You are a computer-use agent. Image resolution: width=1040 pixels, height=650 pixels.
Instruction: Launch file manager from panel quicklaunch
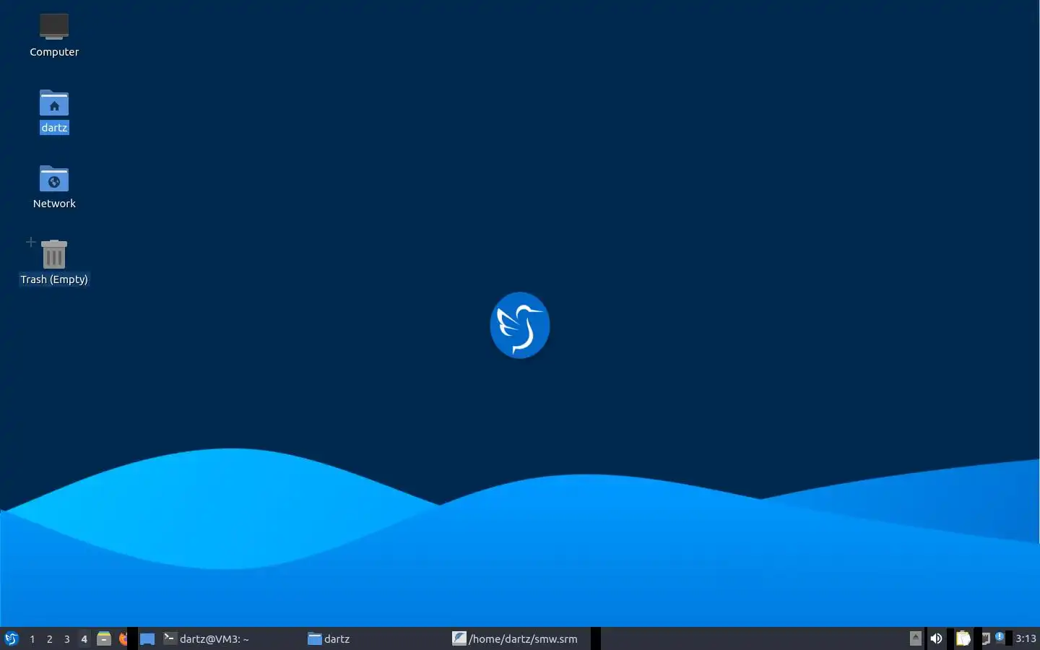[x=104, y=638]
